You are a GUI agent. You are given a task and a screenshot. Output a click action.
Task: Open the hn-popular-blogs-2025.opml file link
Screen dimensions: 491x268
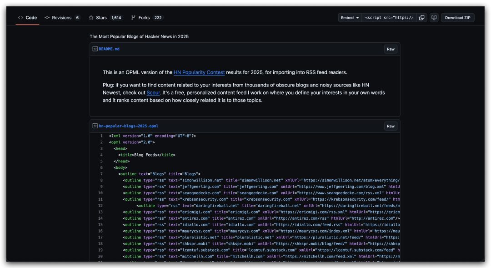129,126
